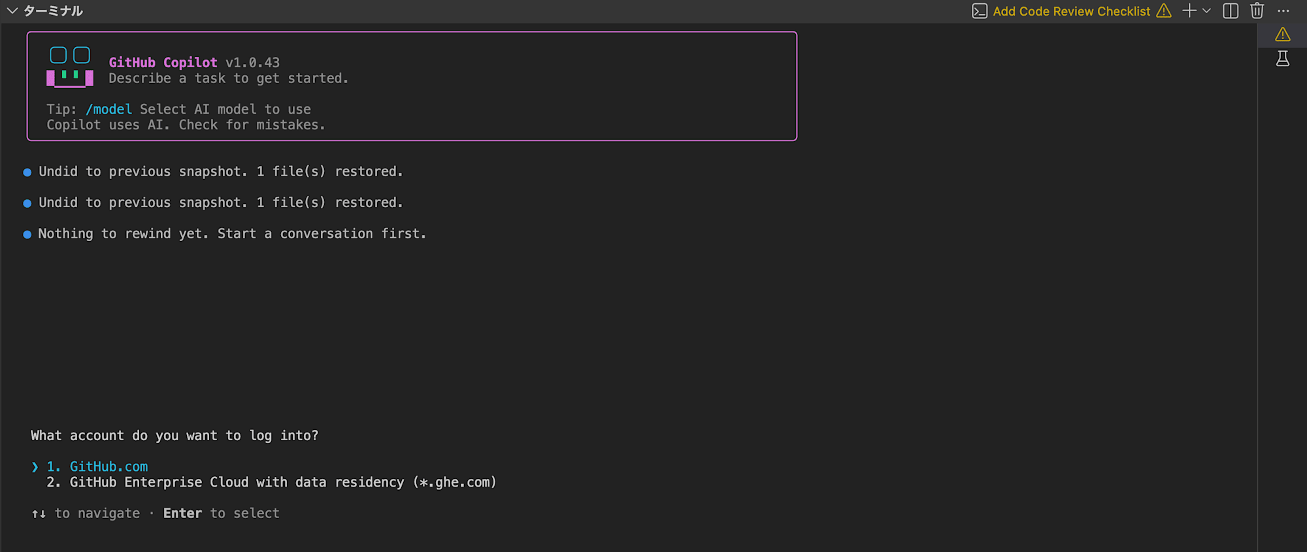Screen dimensions: 1307x552
Task: Click the Nothing to rewind yet message
Action: (232, 233)
